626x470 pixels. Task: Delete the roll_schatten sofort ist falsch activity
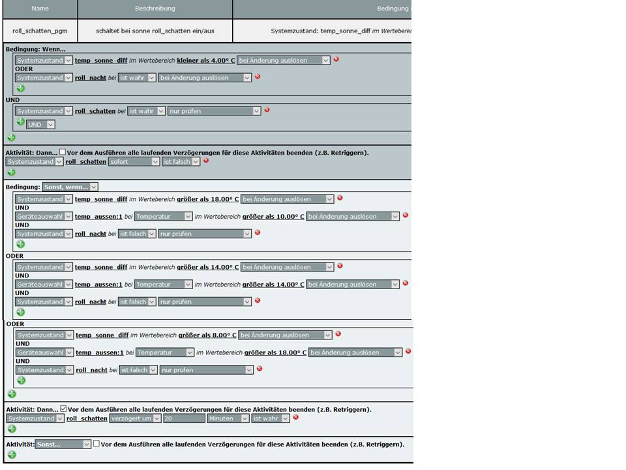[206, 161]
